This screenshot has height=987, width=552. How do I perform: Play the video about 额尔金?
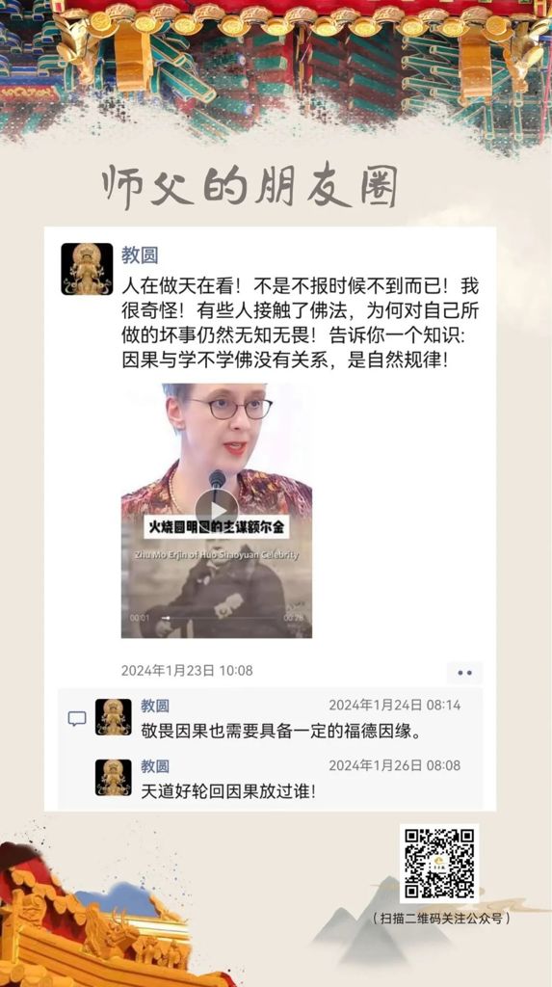(217, 509)
